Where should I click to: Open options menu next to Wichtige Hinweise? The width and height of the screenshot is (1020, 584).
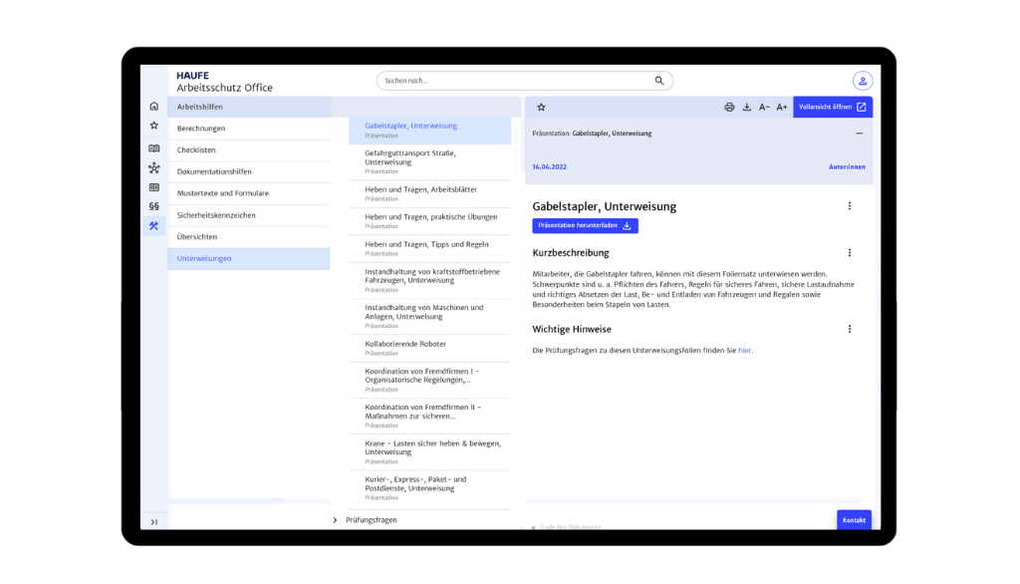[849, 329]
